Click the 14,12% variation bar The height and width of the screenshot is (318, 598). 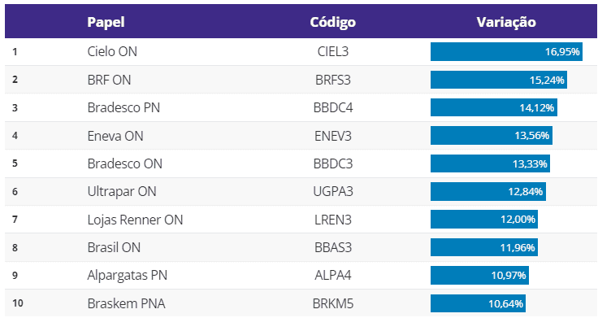click(494, 107)
